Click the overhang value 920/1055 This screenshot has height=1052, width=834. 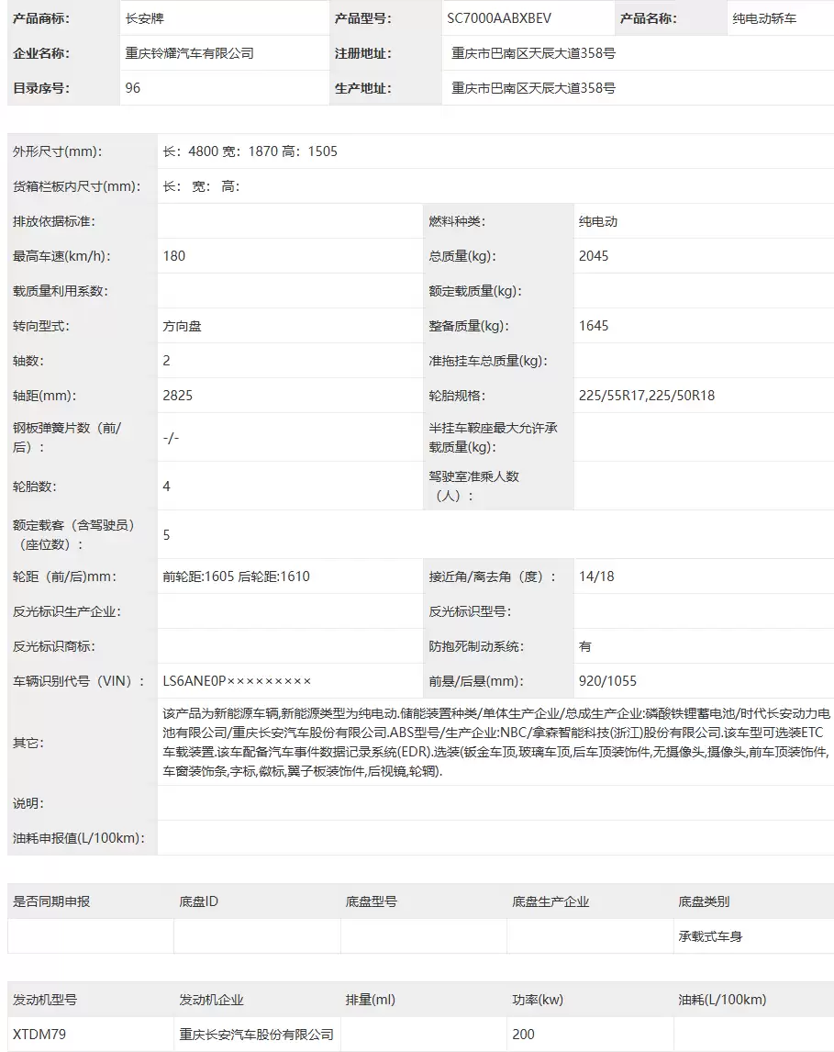tap(607, 681)
